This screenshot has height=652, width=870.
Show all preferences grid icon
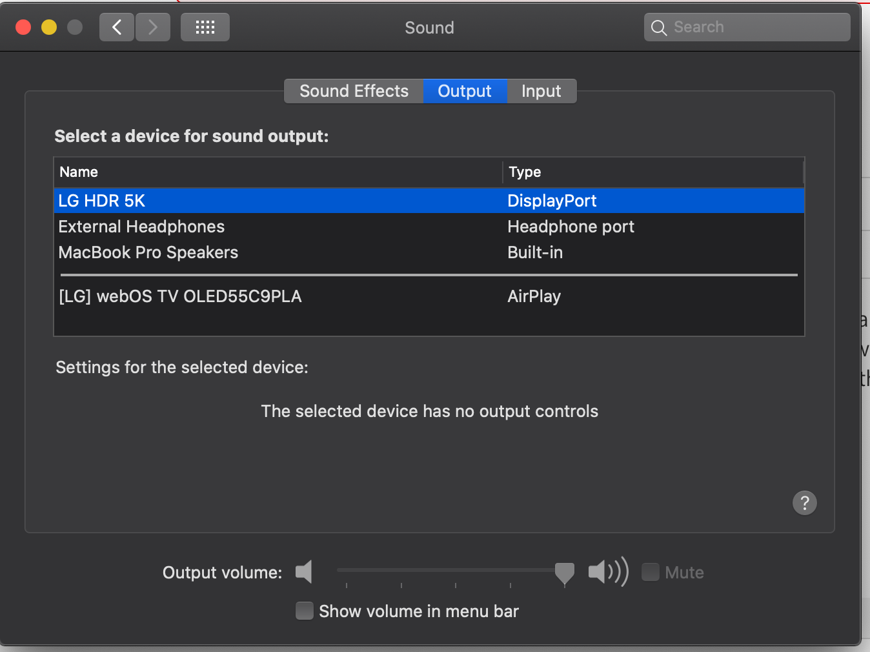(205, 27)
